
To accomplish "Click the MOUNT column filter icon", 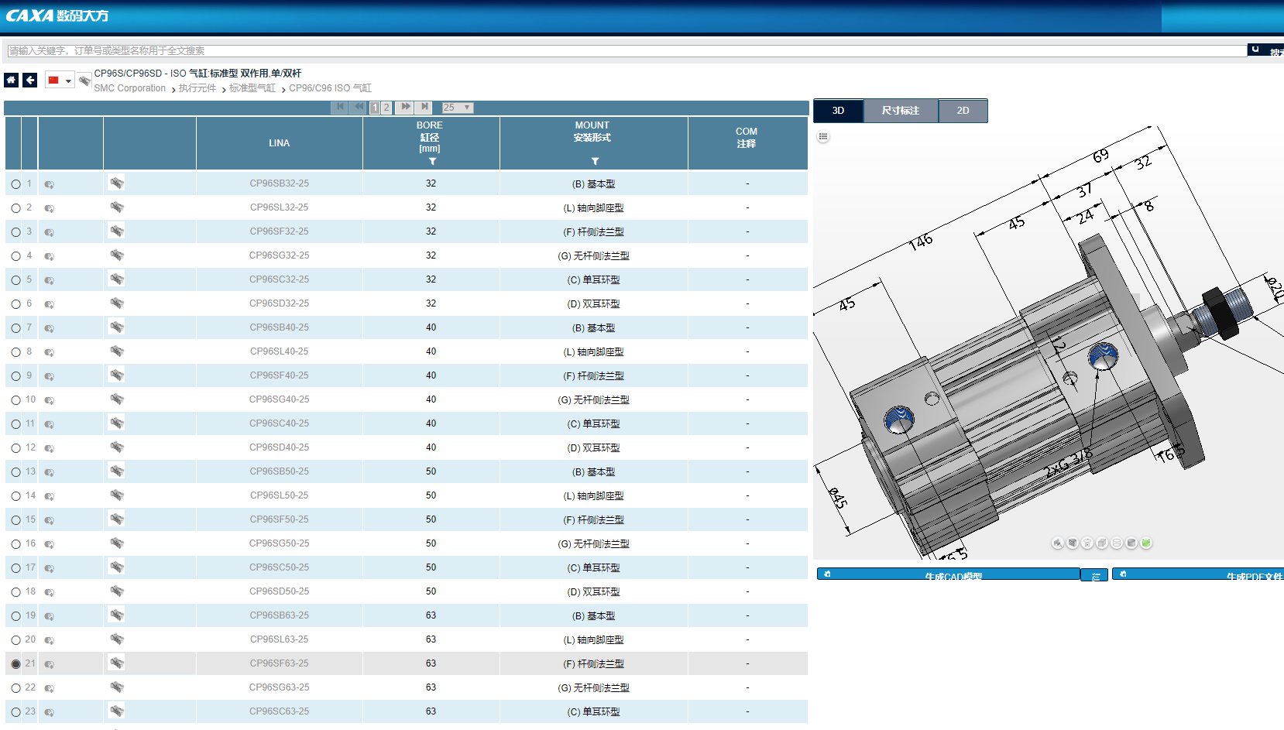I will pos(595,161).
